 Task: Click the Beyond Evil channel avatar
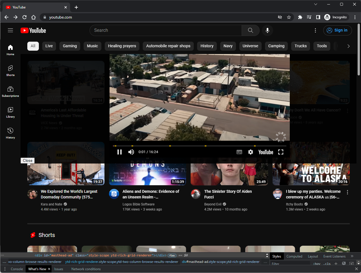pos(196,194)
